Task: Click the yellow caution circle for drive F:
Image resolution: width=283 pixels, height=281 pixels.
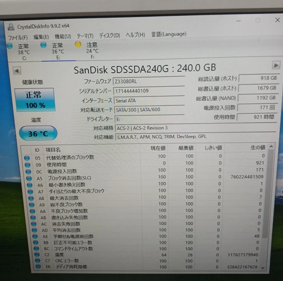Action: (x=78, y=44)
